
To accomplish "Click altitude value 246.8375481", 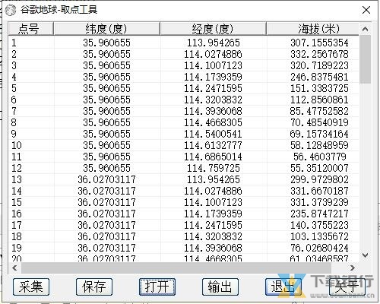I will [x=319, y=77].
